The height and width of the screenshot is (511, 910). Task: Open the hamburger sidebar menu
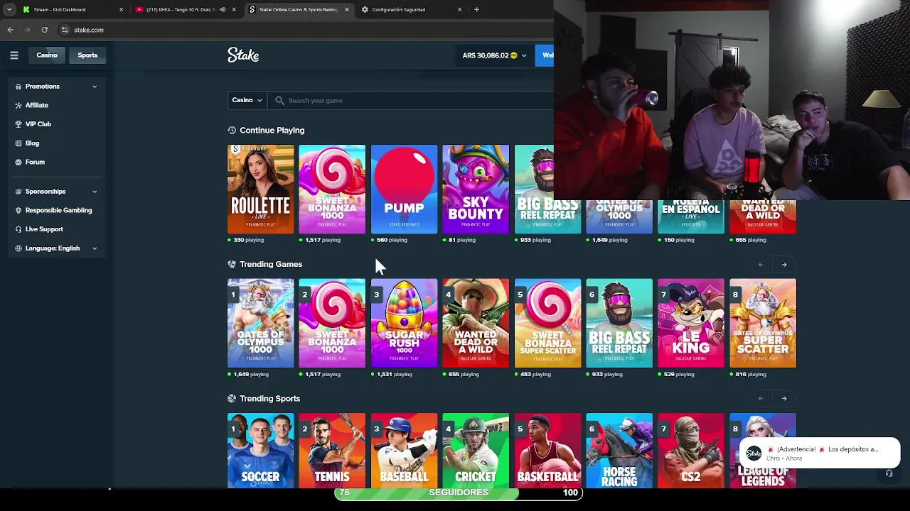[14, 55]
